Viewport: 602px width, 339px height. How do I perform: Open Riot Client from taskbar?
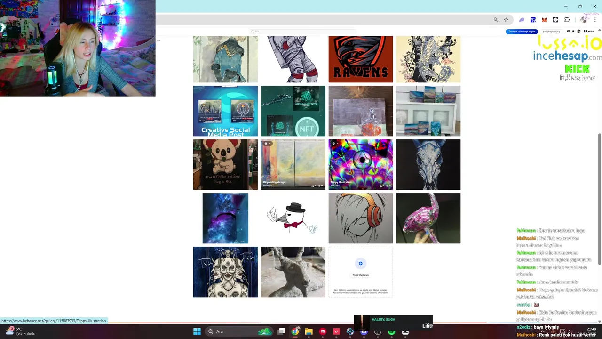[323, 331]
